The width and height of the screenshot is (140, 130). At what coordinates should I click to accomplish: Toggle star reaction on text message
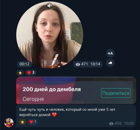click(x=22, y=122)
